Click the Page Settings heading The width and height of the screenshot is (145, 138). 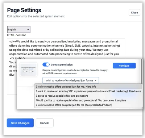(x=24, y=10)
